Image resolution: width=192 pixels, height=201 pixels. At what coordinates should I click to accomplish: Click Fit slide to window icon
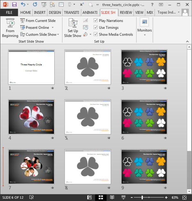[x=184, y=197]
